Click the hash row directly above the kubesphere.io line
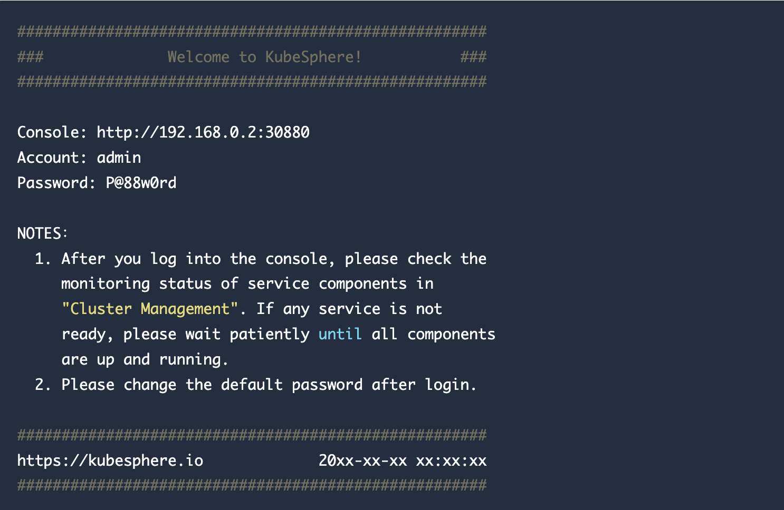Image resolution: width=784 pixels, height=510 pixels. pyautogui.click(x=252, y=435)
